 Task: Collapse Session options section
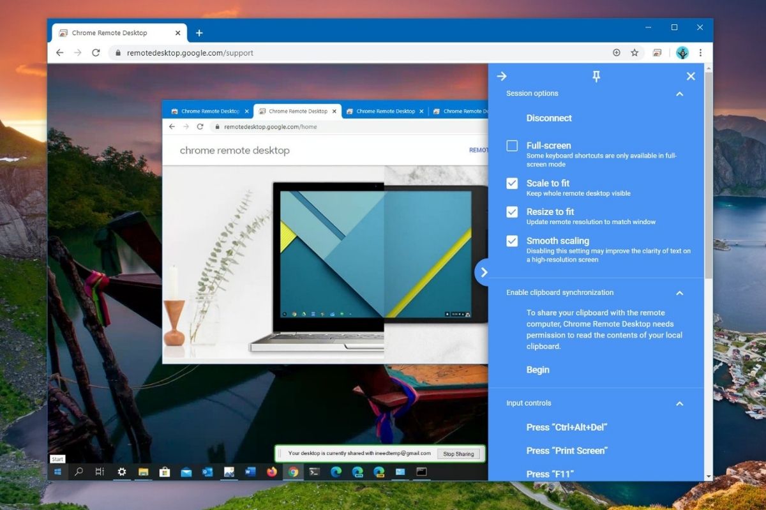679,94
